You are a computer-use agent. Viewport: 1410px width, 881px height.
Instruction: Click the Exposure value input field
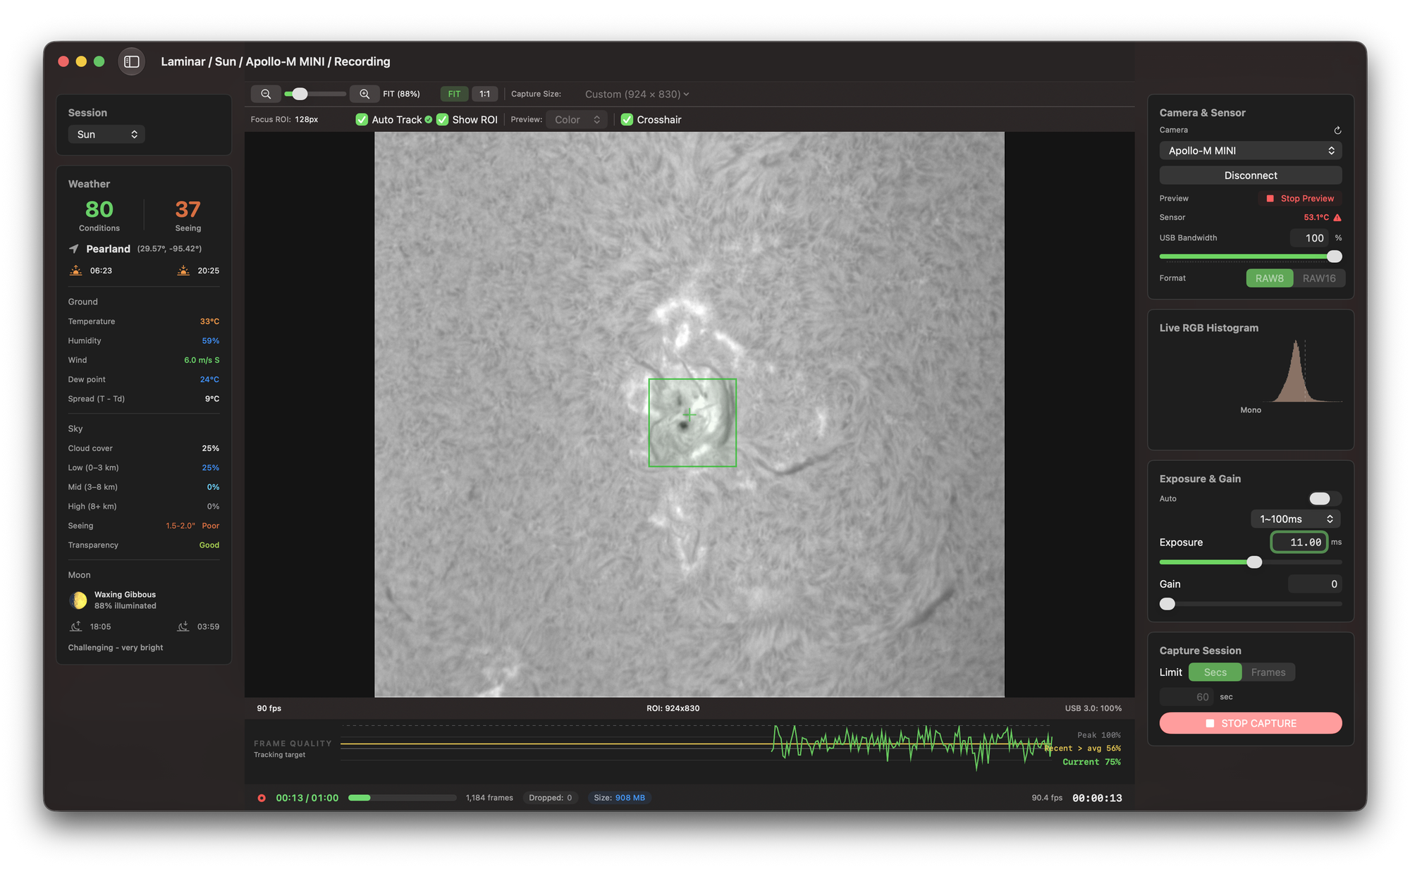[x=1299, y=542]
